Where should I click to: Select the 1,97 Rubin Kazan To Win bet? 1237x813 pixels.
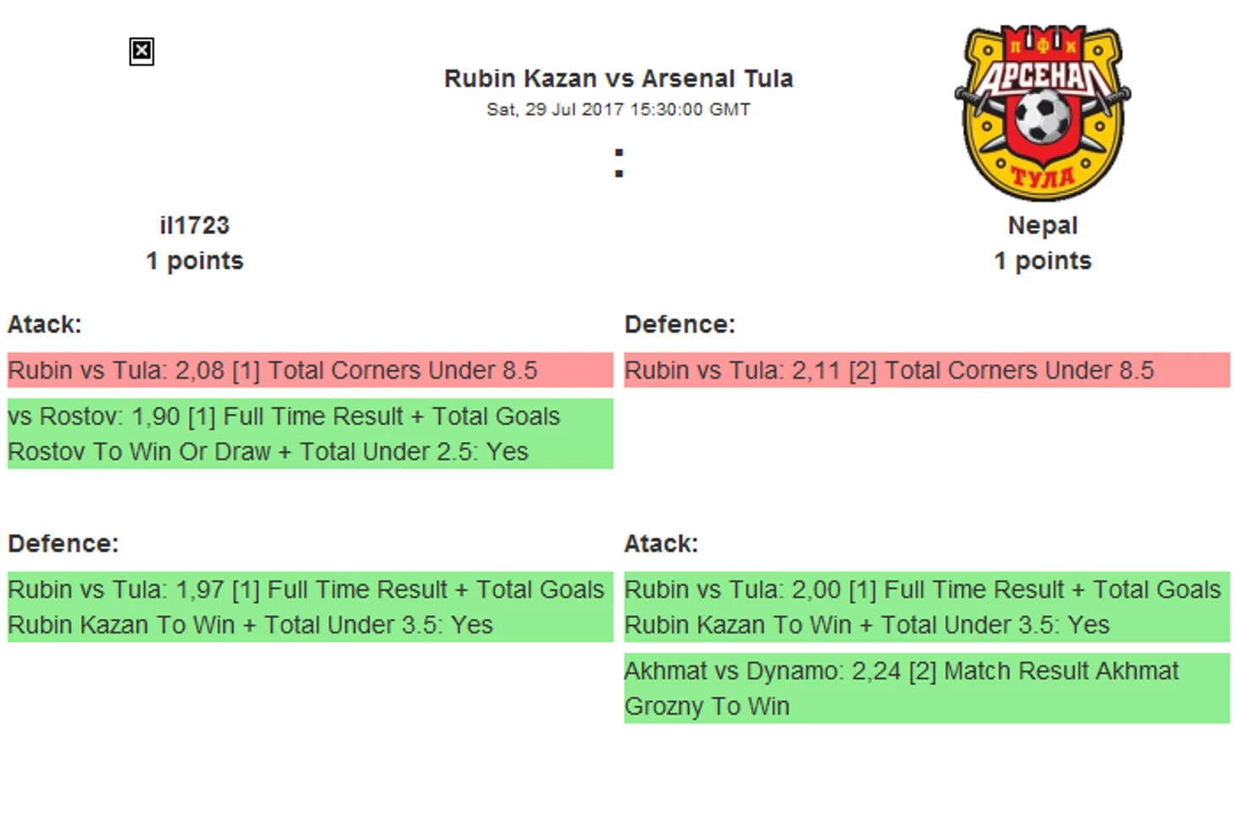click(309, 607)
